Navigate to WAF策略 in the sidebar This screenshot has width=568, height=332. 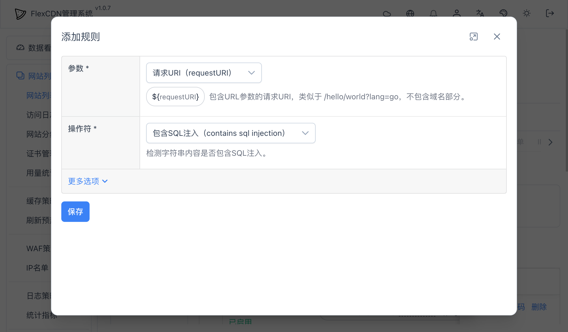38,248
